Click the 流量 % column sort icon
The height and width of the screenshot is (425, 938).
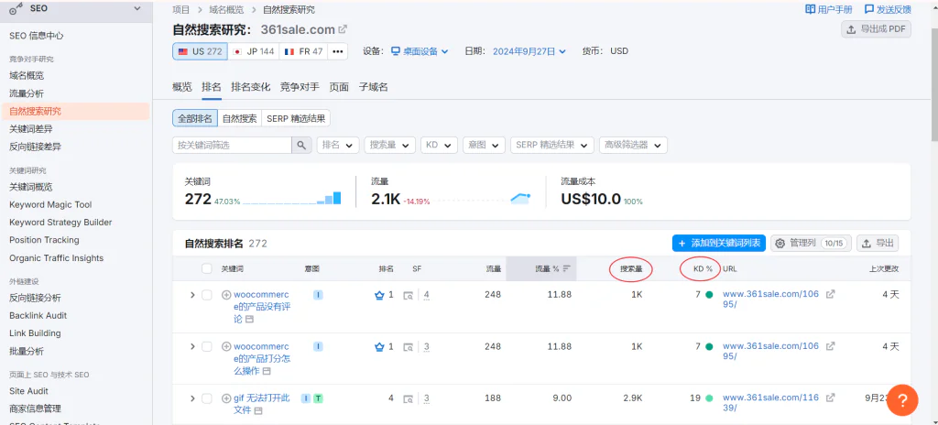[567, 268]
